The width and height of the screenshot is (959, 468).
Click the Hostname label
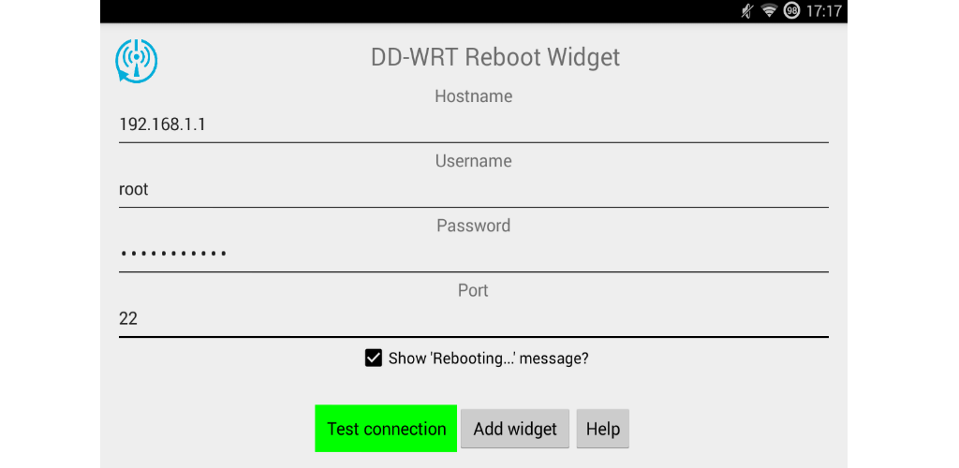473,95
